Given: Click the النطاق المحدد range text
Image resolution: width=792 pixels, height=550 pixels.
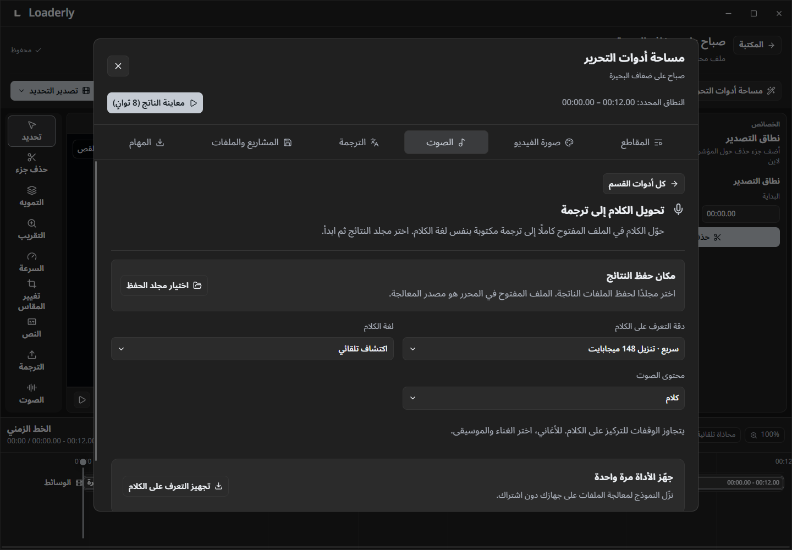Looking at the screenshot, I should tap(623, 102).
